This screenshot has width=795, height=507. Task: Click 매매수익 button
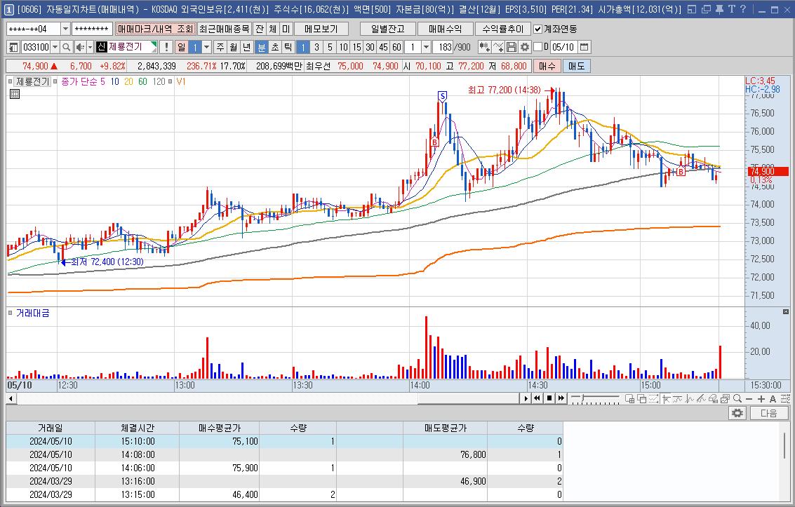(445, 29)
